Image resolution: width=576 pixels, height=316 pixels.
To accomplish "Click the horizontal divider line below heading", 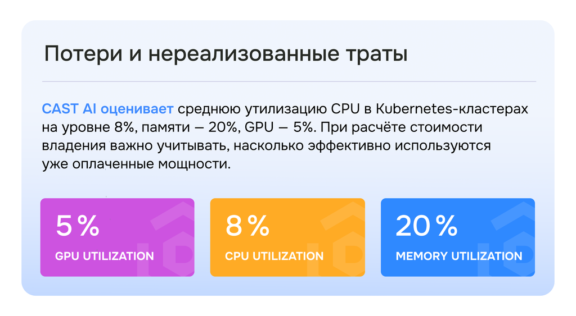I will 289,81.
